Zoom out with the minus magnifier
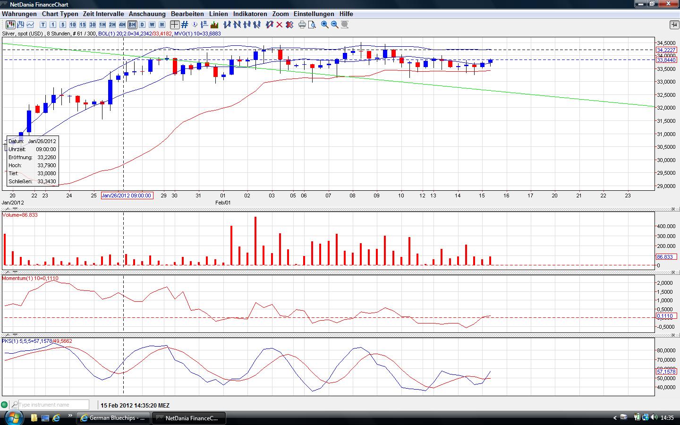The width and height of the screenshot is (680, 425). pyautogui.click(x=335, y=25)
